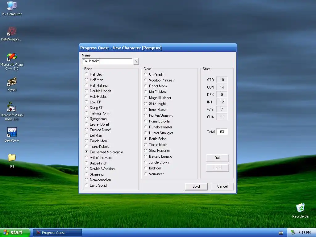This screenshot has height=237, width=316.
Task: Click the system tray icon beside clock
Action: point(293,232)
